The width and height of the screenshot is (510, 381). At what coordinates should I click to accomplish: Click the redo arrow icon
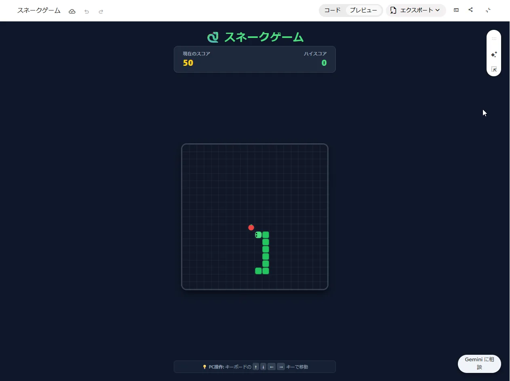101,11
